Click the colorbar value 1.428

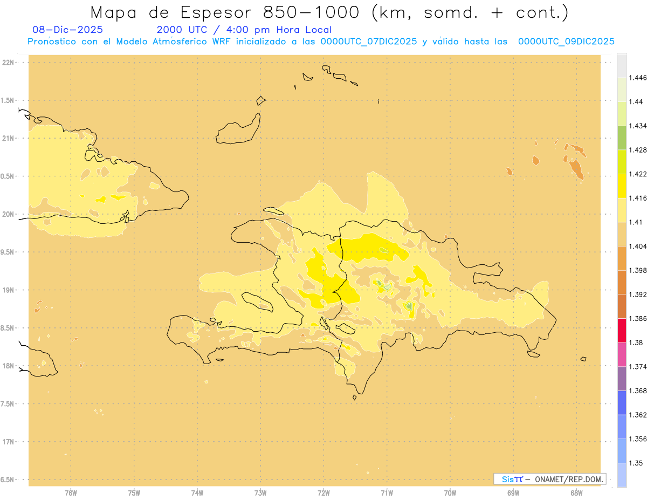(x=639, y=150)
